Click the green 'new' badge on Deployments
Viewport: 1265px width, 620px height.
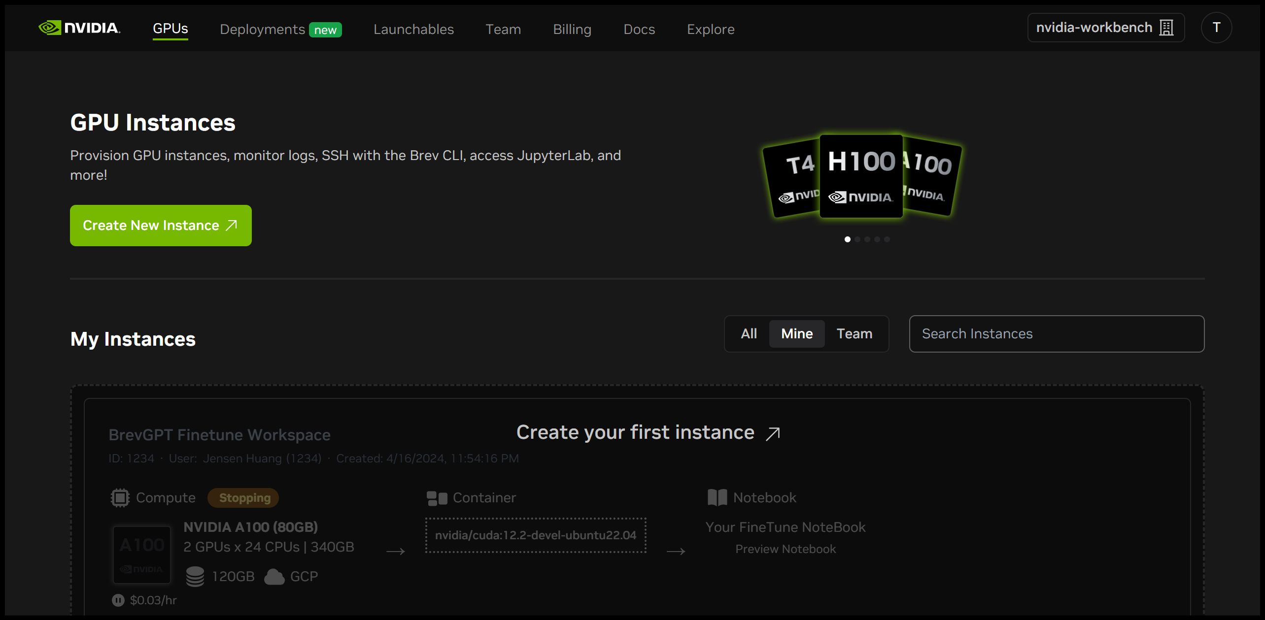click(x=325, y=30)
